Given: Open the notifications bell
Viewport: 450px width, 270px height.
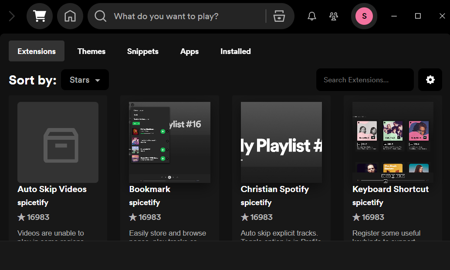Looking at the screenshot, I should pyautogui.click(x=312, y=16).
